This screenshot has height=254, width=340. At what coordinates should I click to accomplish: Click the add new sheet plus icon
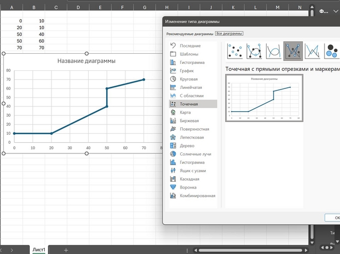pyautogui.click(x=66, y=250)
